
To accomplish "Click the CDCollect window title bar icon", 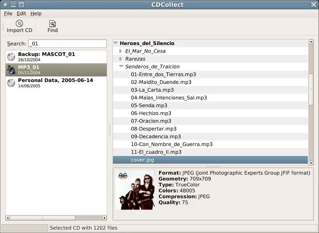I will tap(5, 5).
